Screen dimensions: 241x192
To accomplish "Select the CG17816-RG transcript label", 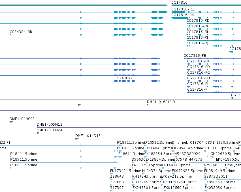I will point(198,26).
